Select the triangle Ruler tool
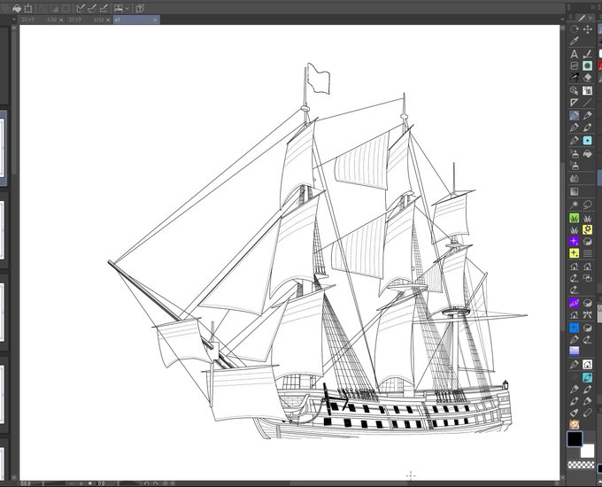 pyautogui.click(x=574, y=103)
